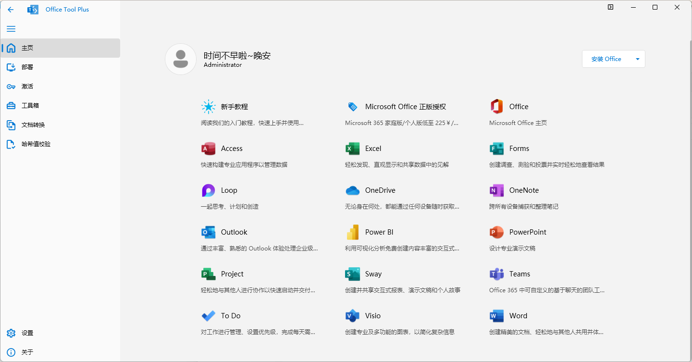Click the Word title text
This screenshot has width=692, height=362.
pos(519,316)
